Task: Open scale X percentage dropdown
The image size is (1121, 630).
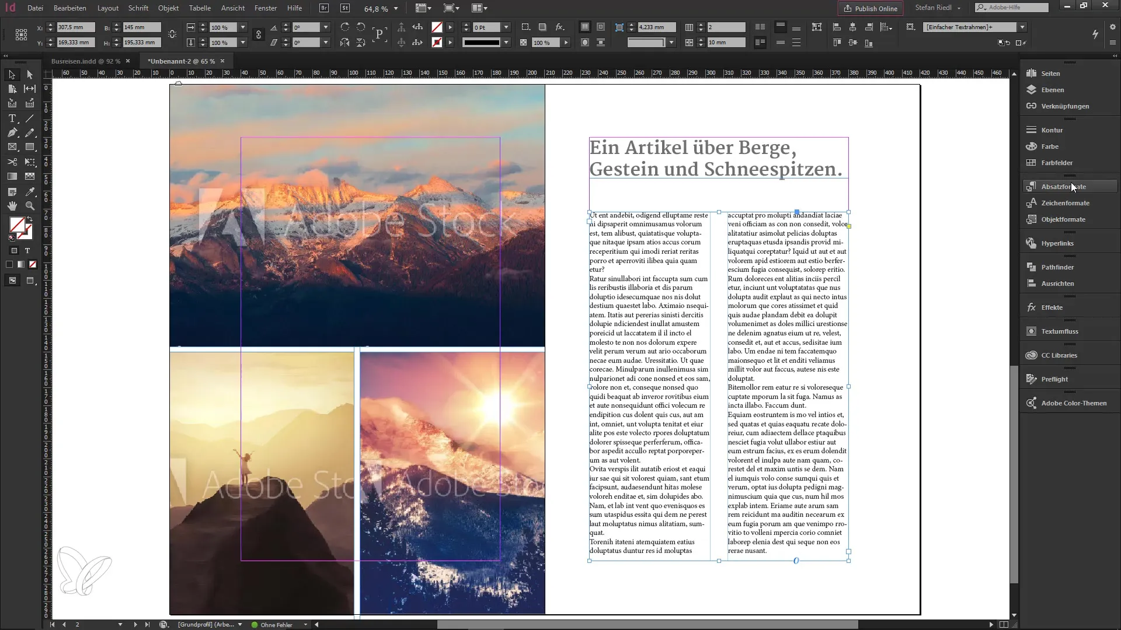Action: [x=243, y=27]
